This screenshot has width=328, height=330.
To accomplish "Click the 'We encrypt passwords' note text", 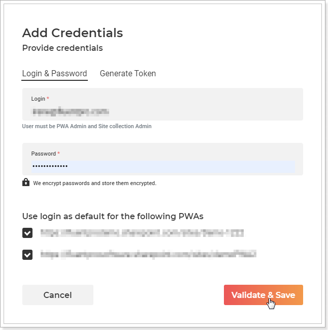I will click(x=95, y=183).
